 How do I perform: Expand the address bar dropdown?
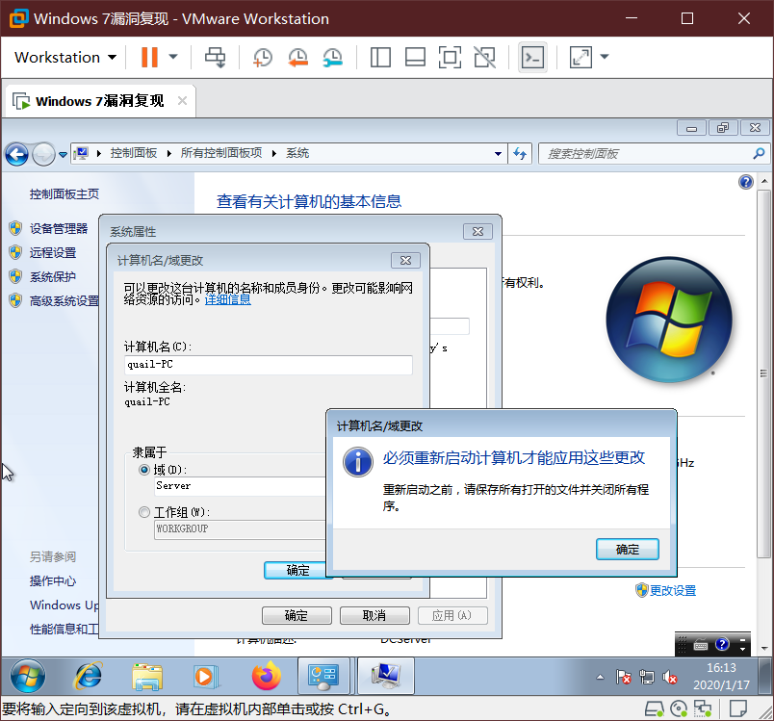pyautogui.click(x=498, y=154)
